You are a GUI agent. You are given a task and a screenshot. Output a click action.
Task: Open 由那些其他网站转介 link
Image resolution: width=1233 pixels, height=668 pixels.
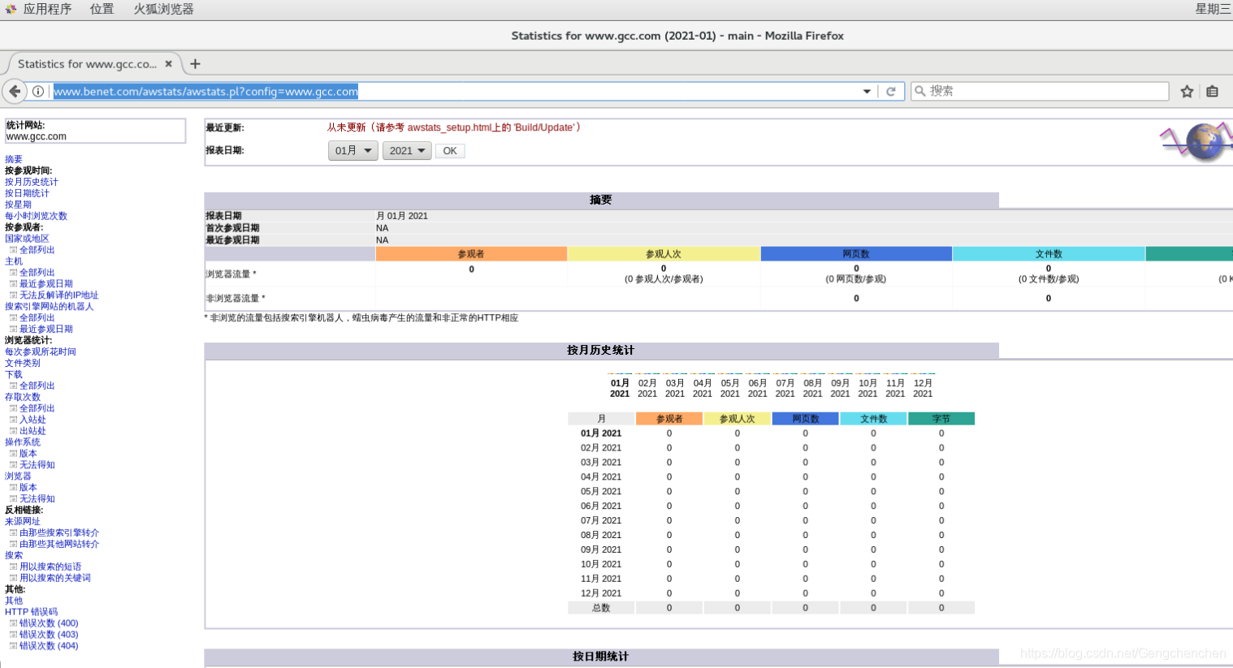[x=59, y=545]
